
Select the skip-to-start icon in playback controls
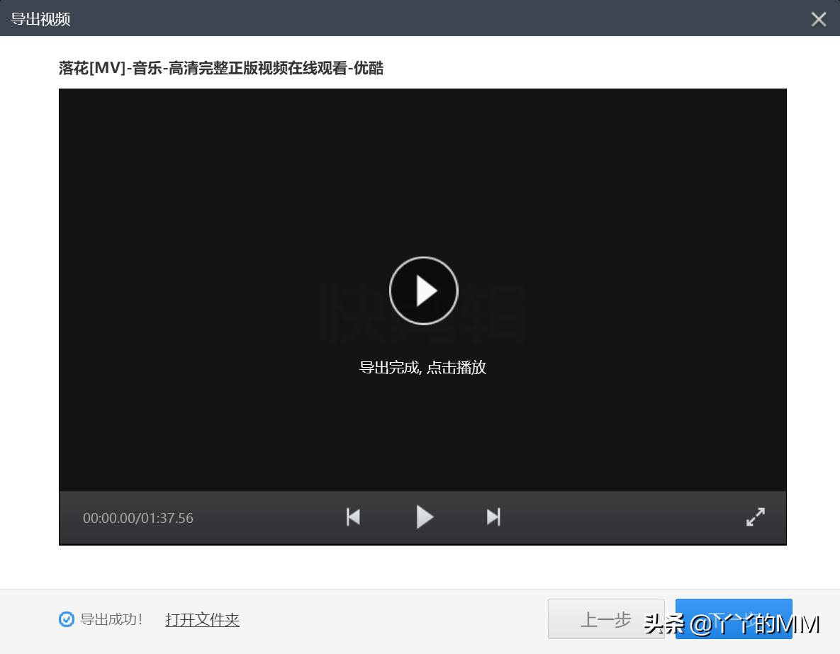352,517
